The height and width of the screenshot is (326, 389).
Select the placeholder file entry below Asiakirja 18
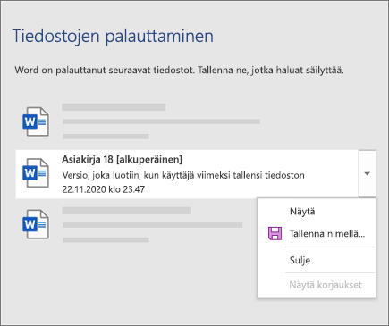coord(132,224)
